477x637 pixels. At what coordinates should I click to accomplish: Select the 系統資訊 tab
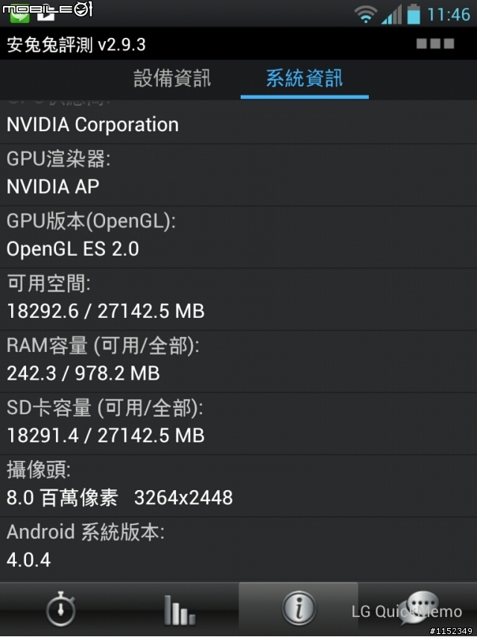pos(304,78)
